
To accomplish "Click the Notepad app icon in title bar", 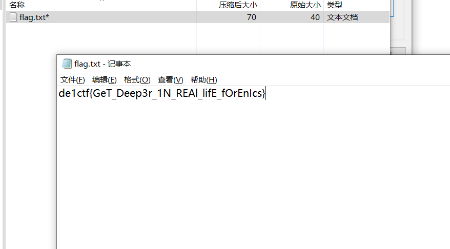I will click(x=67, y=64).
